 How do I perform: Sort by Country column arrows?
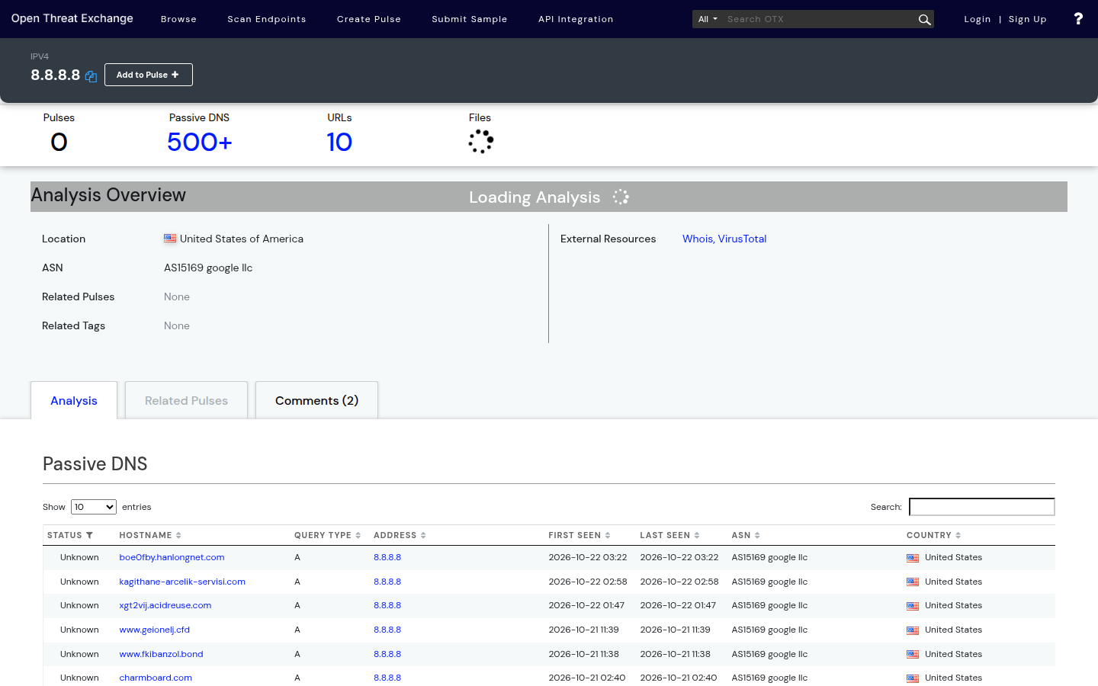point(958,535)
